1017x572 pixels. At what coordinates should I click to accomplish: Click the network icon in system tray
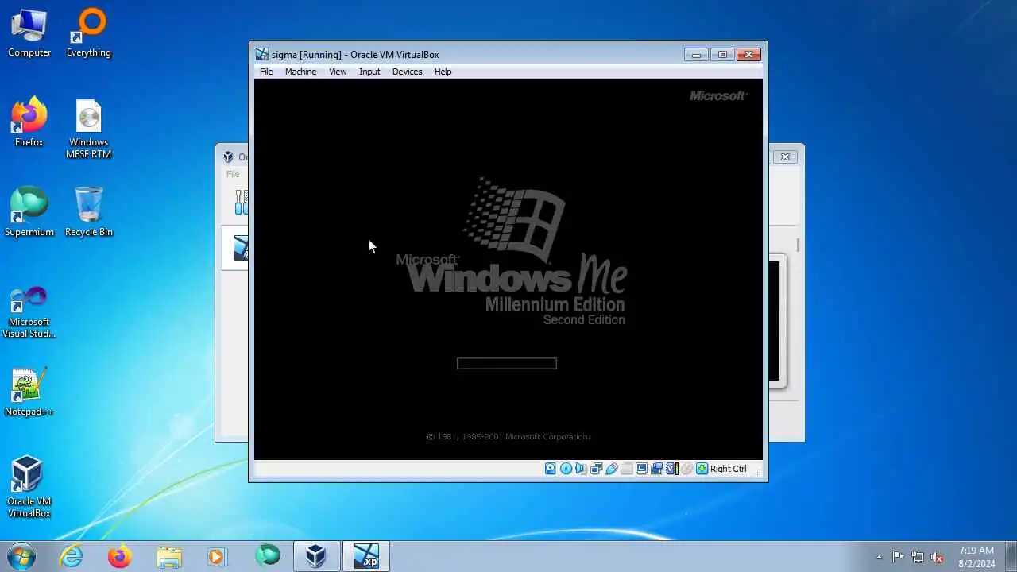pyautogui.click(x=918, y=557)
